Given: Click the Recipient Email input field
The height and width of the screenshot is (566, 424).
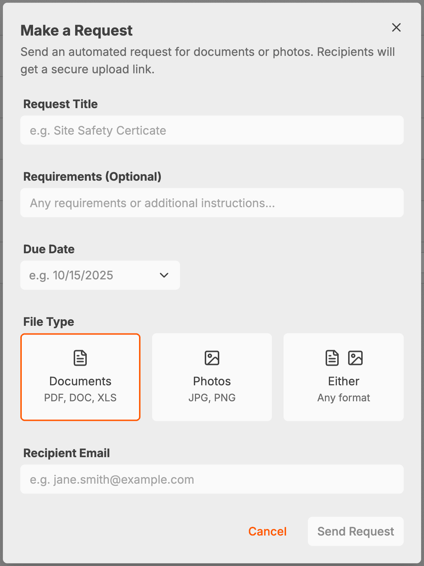Looking at the screenshot, I should click(x=212, y=479).
